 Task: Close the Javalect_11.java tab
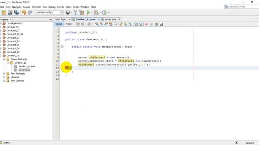tap(98, 19)
